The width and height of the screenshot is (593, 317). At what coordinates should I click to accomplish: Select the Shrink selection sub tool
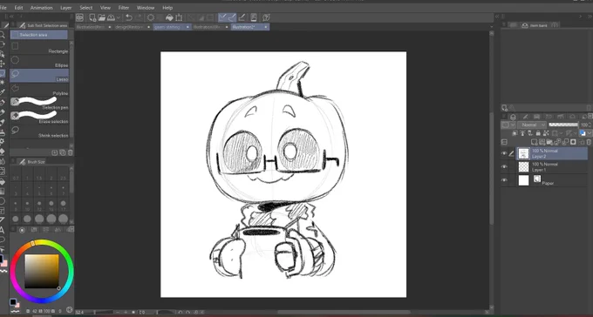(39, 132)
